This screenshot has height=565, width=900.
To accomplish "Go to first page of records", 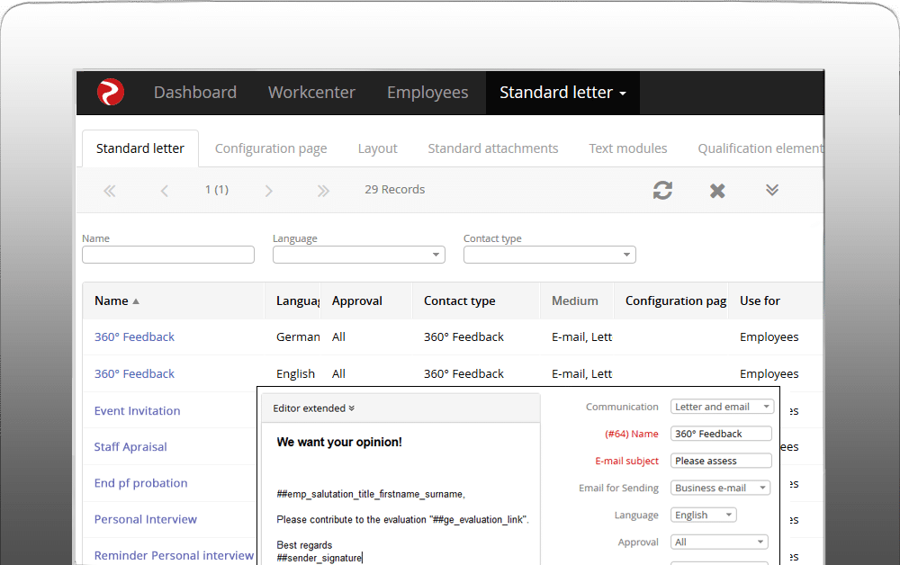I will click(x=109, y=191).
